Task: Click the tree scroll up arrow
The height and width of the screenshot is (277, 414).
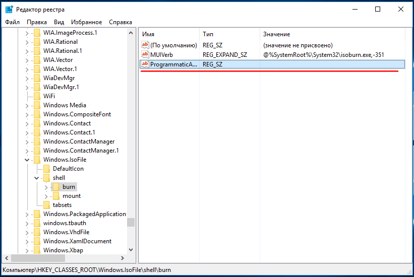Action: pyautogui.click(x=131, y=33)
